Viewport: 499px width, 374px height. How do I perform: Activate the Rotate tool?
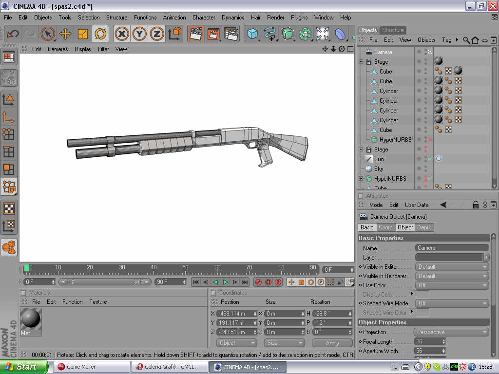click(100, 34)
